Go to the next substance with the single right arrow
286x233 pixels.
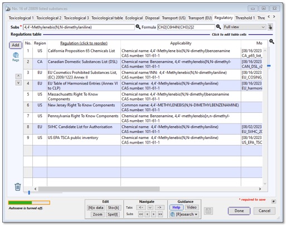pyautogui.click(x=153, y=214)
